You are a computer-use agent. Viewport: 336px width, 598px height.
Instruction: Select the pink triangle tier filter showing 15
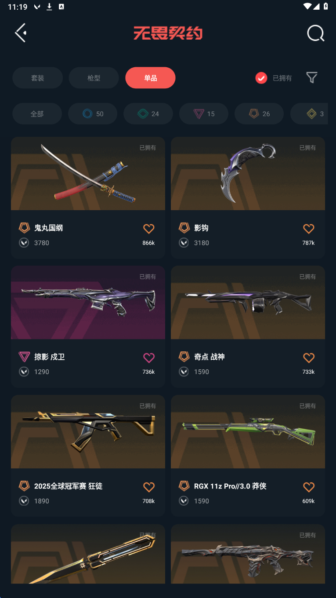pos(204,114)
